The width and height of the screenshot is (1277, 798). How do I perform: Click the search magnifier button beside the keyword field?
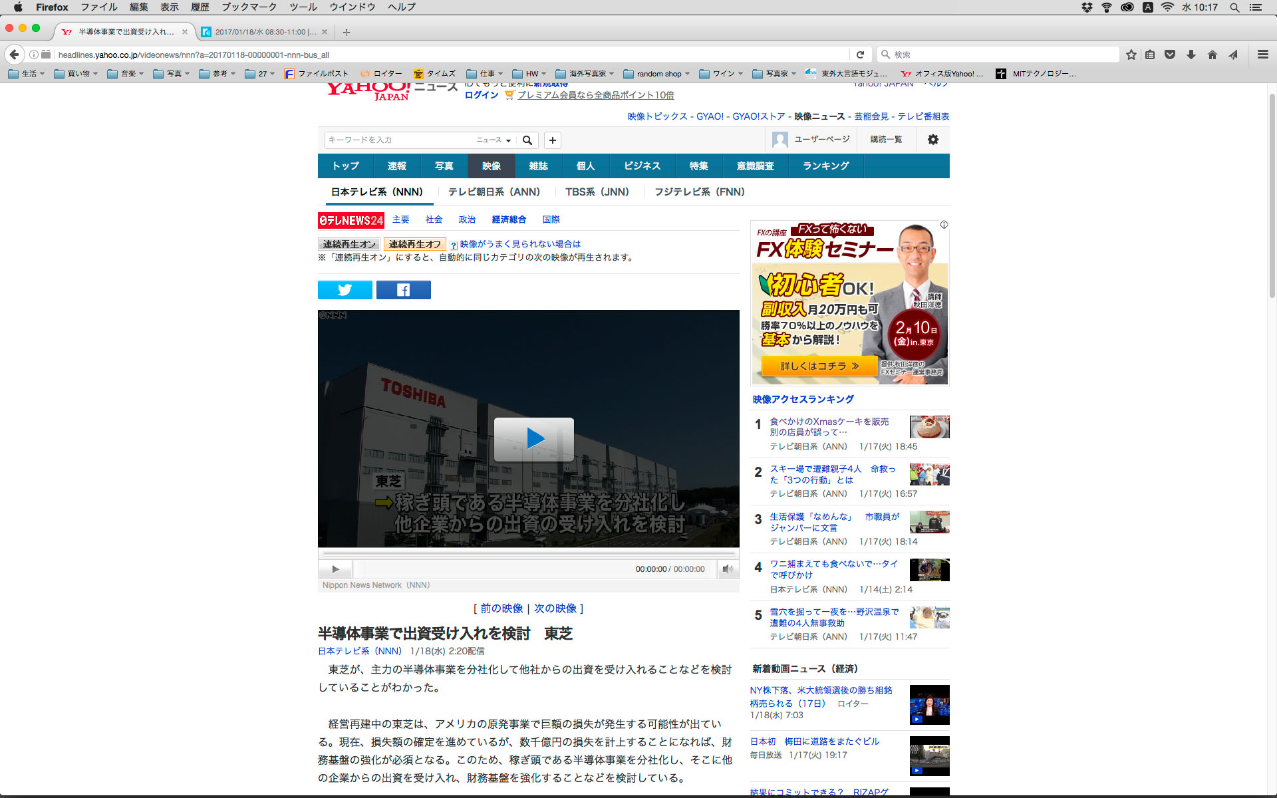(527, 140)
